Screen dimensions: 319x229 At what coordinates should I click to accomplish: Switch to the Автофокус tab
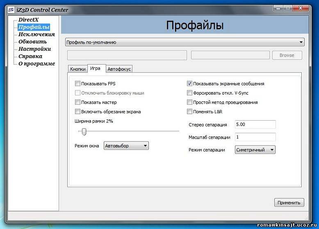[119, 69]
